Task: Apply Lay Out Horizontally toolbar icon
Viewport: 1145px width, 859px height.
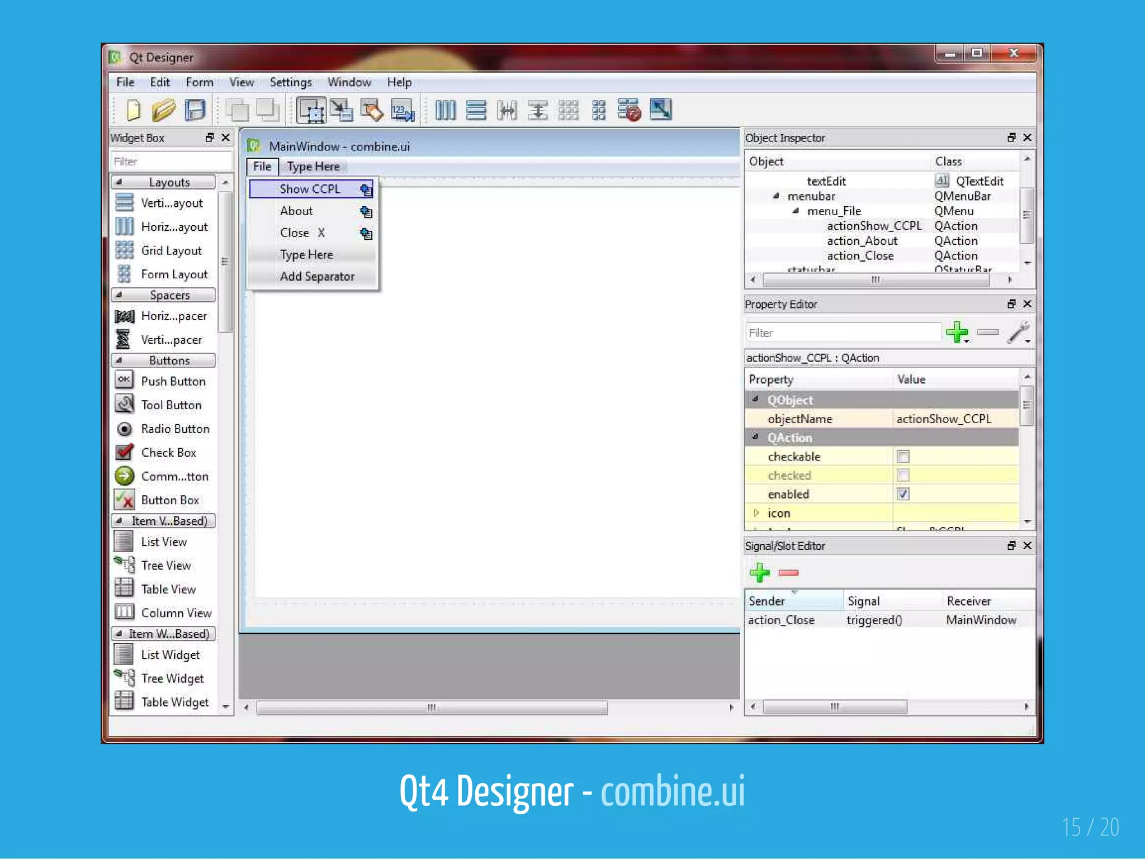Action: click(446, 110)
